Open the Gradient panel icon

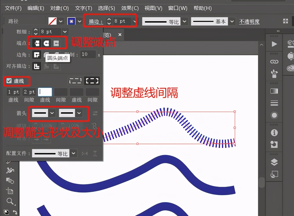(x=274, y=91)
